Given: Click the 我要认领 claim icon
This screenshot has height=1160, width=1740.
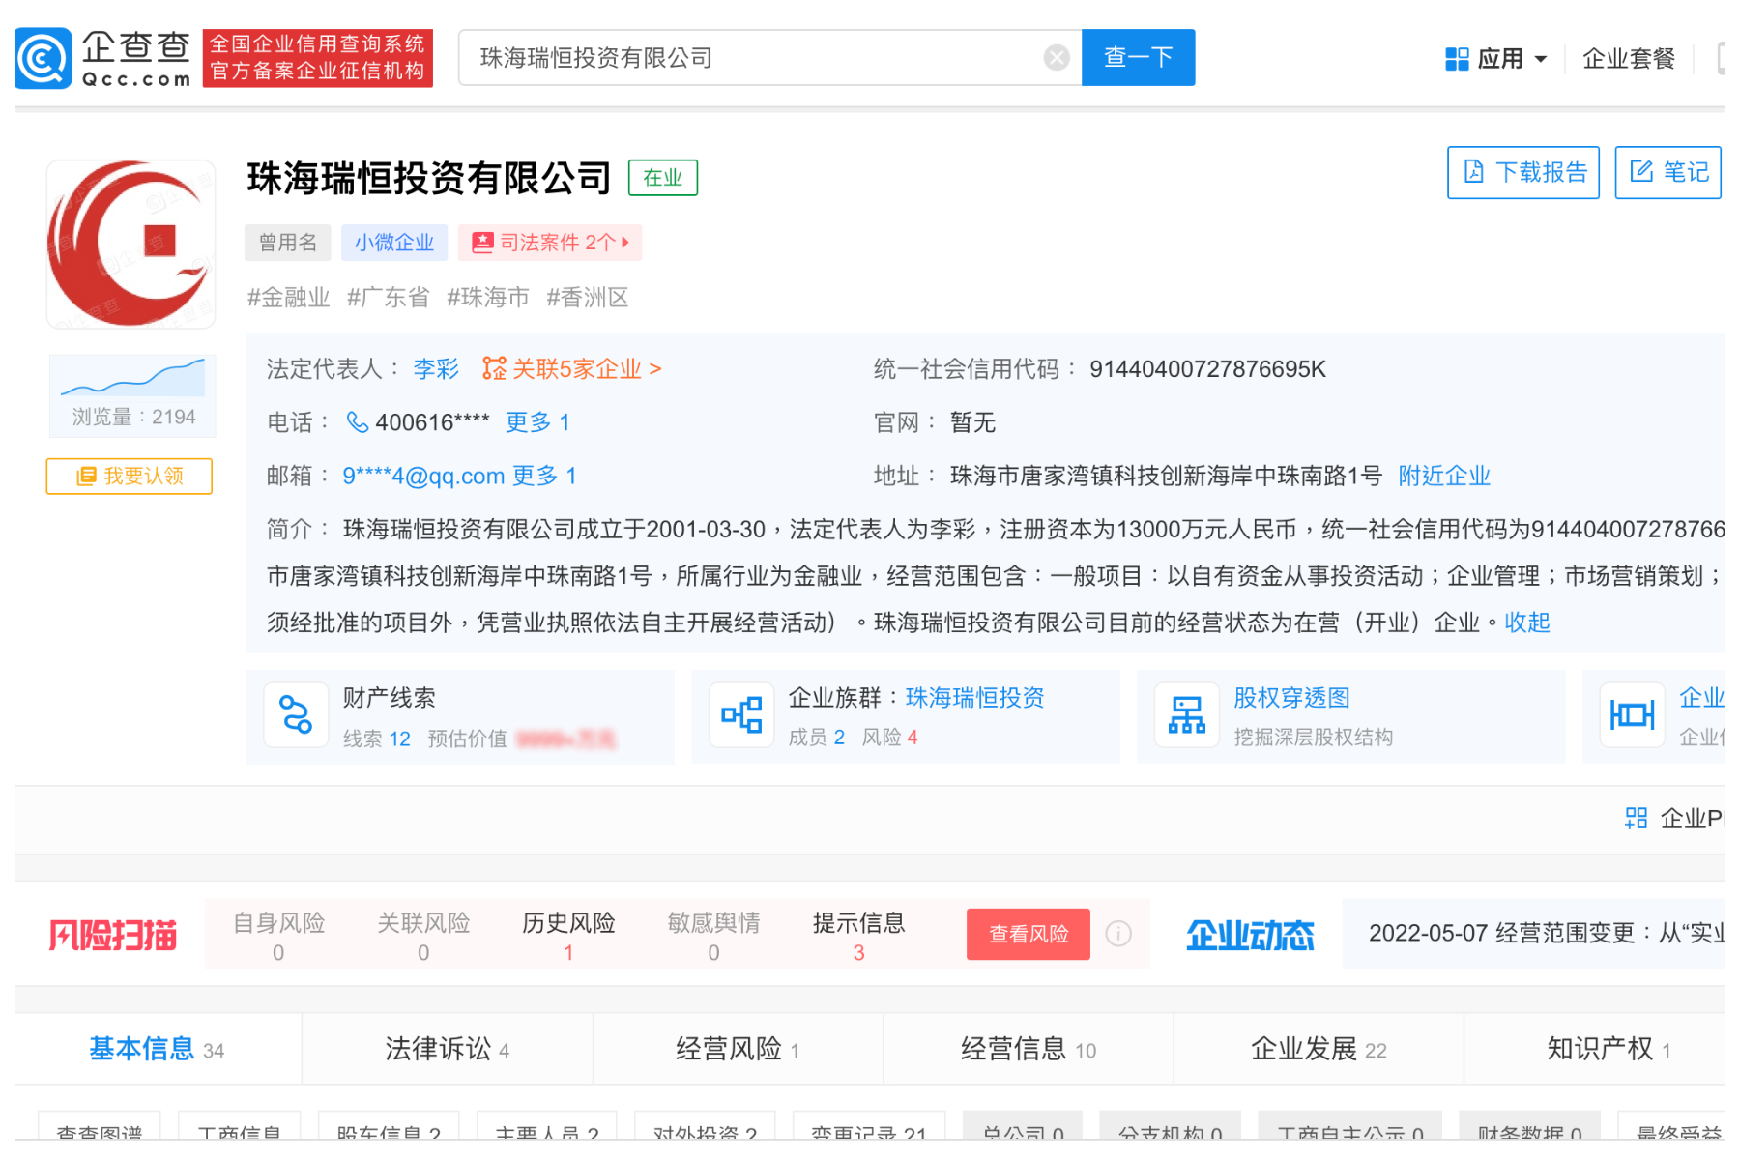Looking at the screenshot, I should 129,476.
